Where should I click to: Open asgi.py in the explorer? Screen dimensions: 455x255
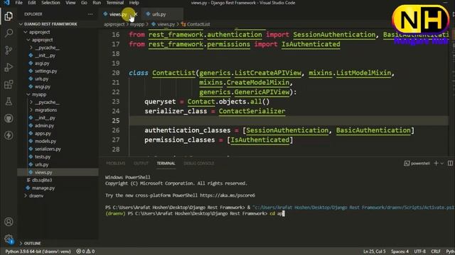(x=42, y=63)
